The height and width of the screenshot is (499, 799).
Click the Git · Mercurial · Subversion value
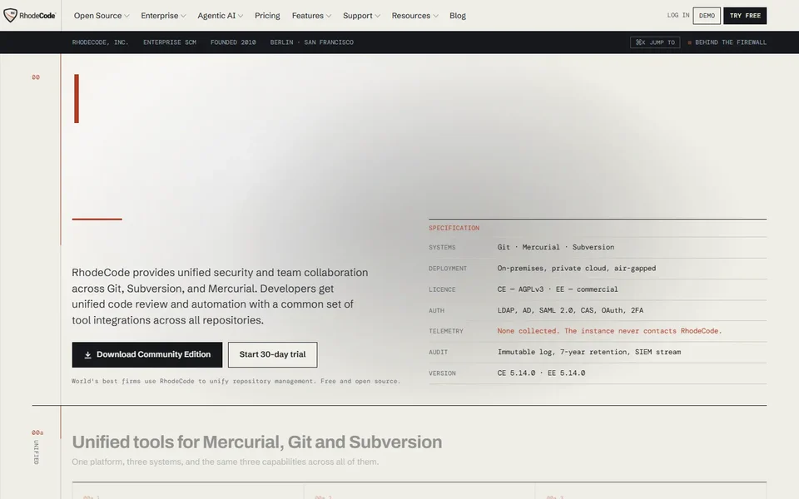(x=556, y=247)
